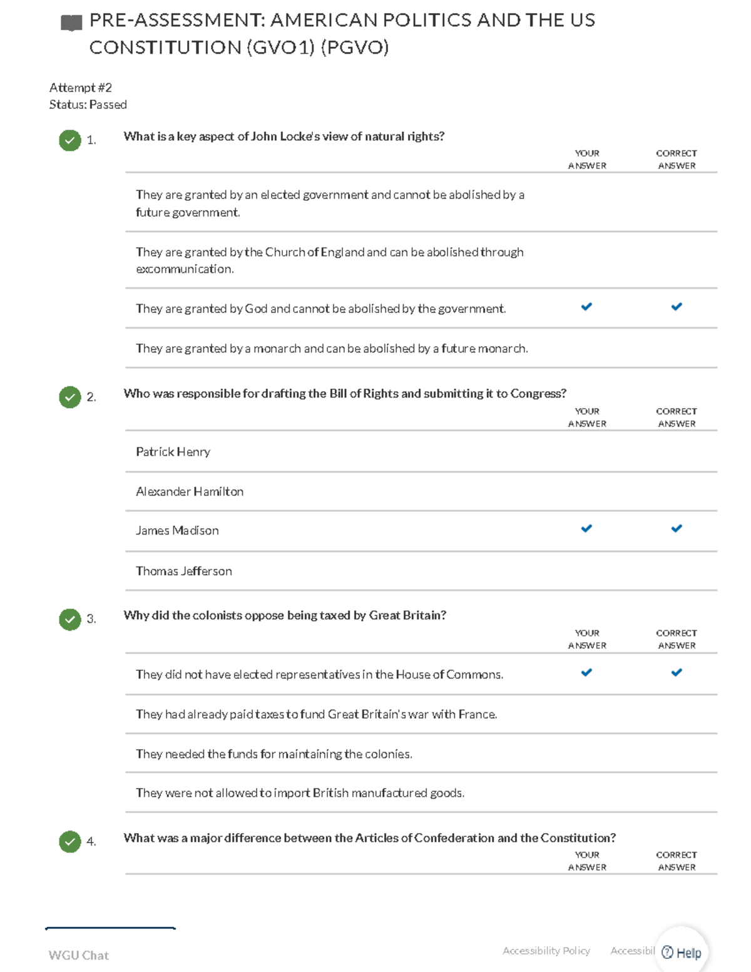Click the green check icon for question 2
This screenshot has width=751, height=972.
click(70, 397)
